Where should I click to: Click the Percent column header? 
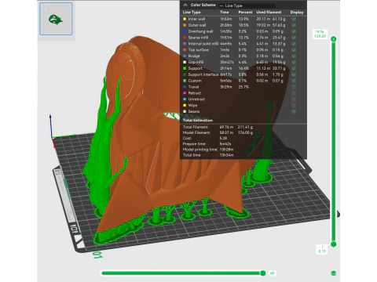click(245, 13)
